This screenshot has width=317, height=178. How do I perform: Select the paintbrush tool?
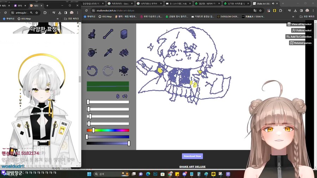92,34
